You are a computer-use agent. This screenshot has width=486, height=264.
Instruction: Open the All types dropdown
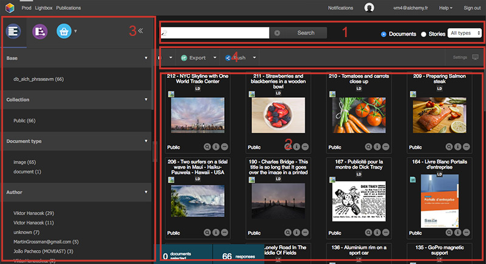[x=465, y=33]
